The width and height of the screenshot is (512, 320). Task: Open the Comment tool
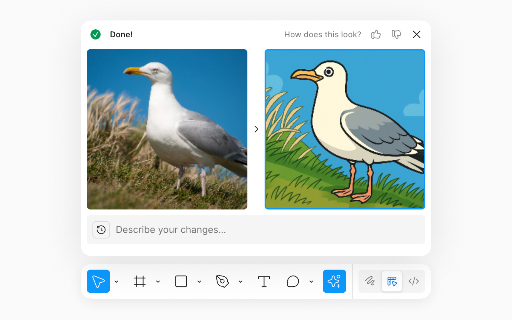click(x=293, y=281)
